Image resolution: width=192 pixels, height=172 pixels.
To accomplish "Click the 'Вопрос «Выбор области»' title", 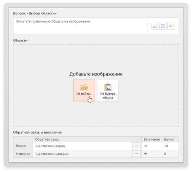I will point(35,13).
